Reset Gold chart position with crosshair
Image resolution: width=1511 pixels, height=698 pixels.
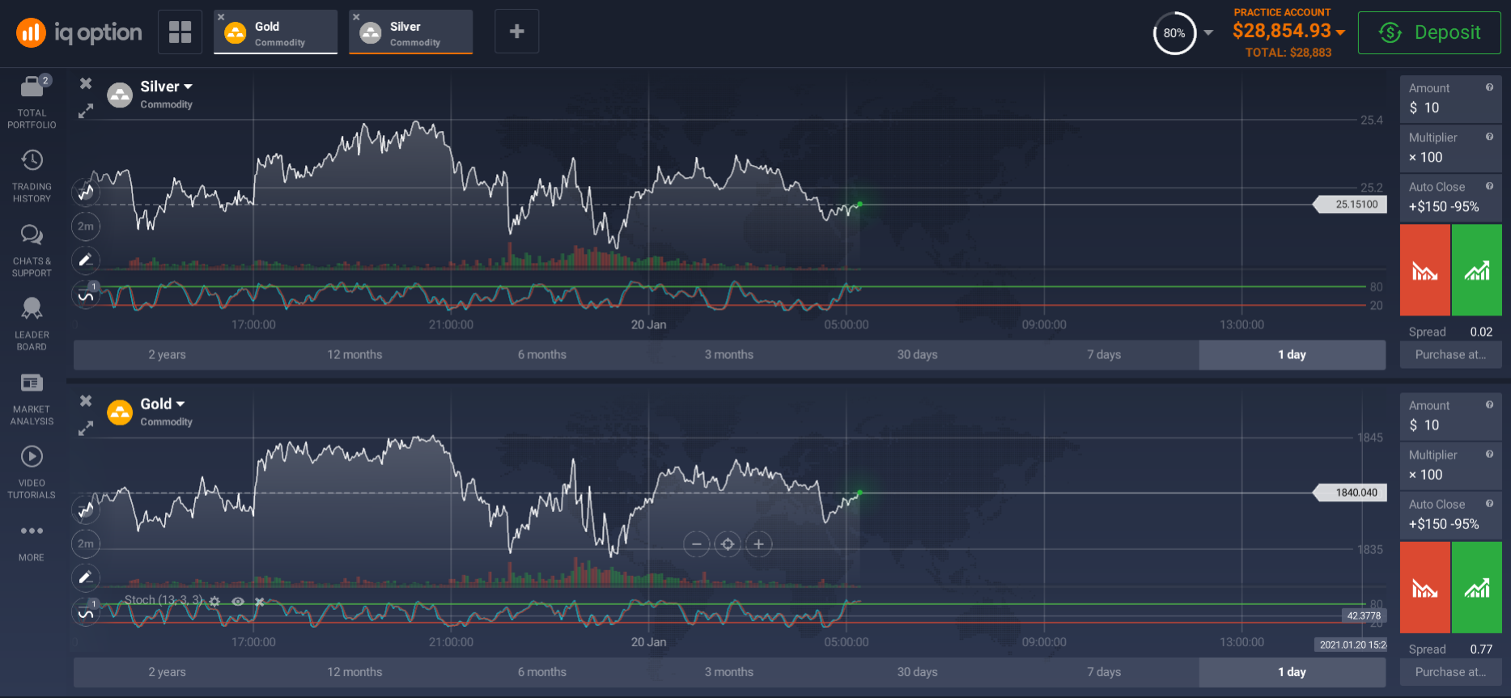tap(728, 544)
